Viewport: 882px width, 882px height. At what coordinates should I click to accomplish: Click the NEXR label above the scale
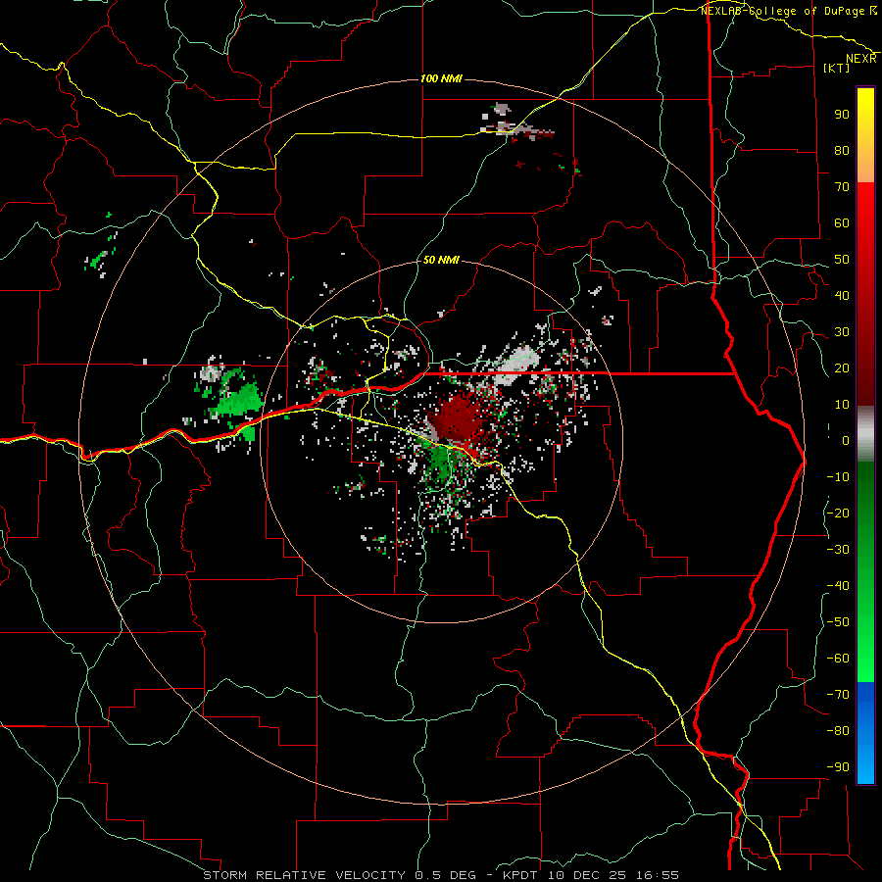click(861, 59)
